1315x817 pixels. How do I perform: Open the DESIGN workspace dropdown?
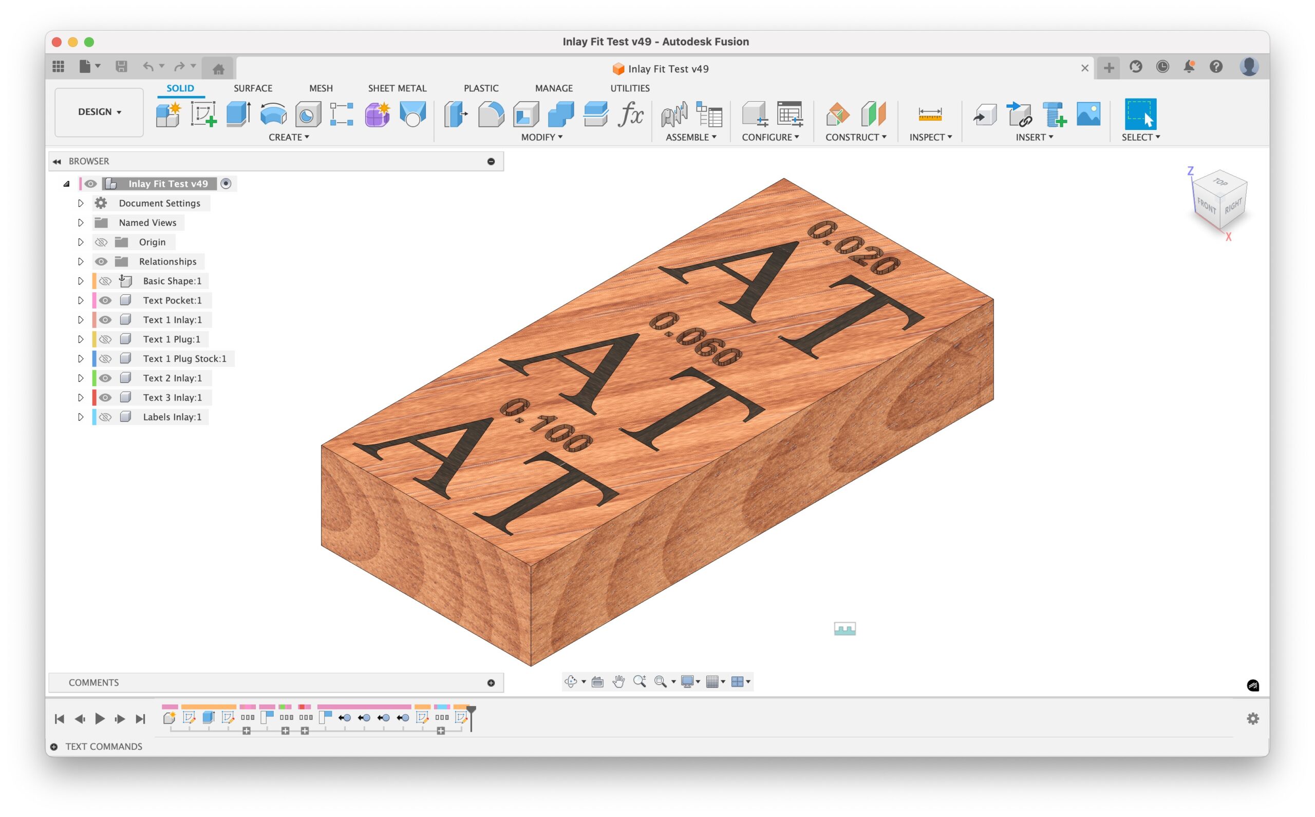coord(100,112)
